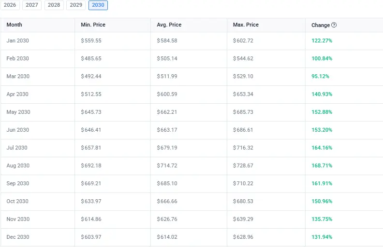The image size is (383, 247).
Task: Select the Mar 2030 row label
Action: [x=18, y=76]
